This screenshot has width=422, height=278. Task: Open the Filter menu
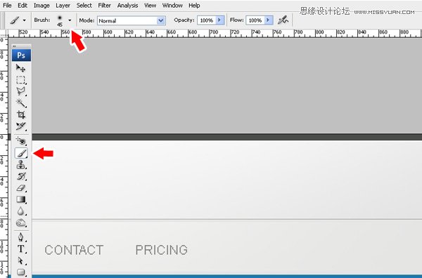click(x=104, y=6)
